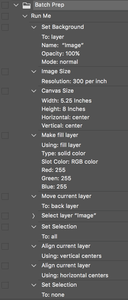Select the Run Me action
The image size is (128, 300).
click(41, 16)
